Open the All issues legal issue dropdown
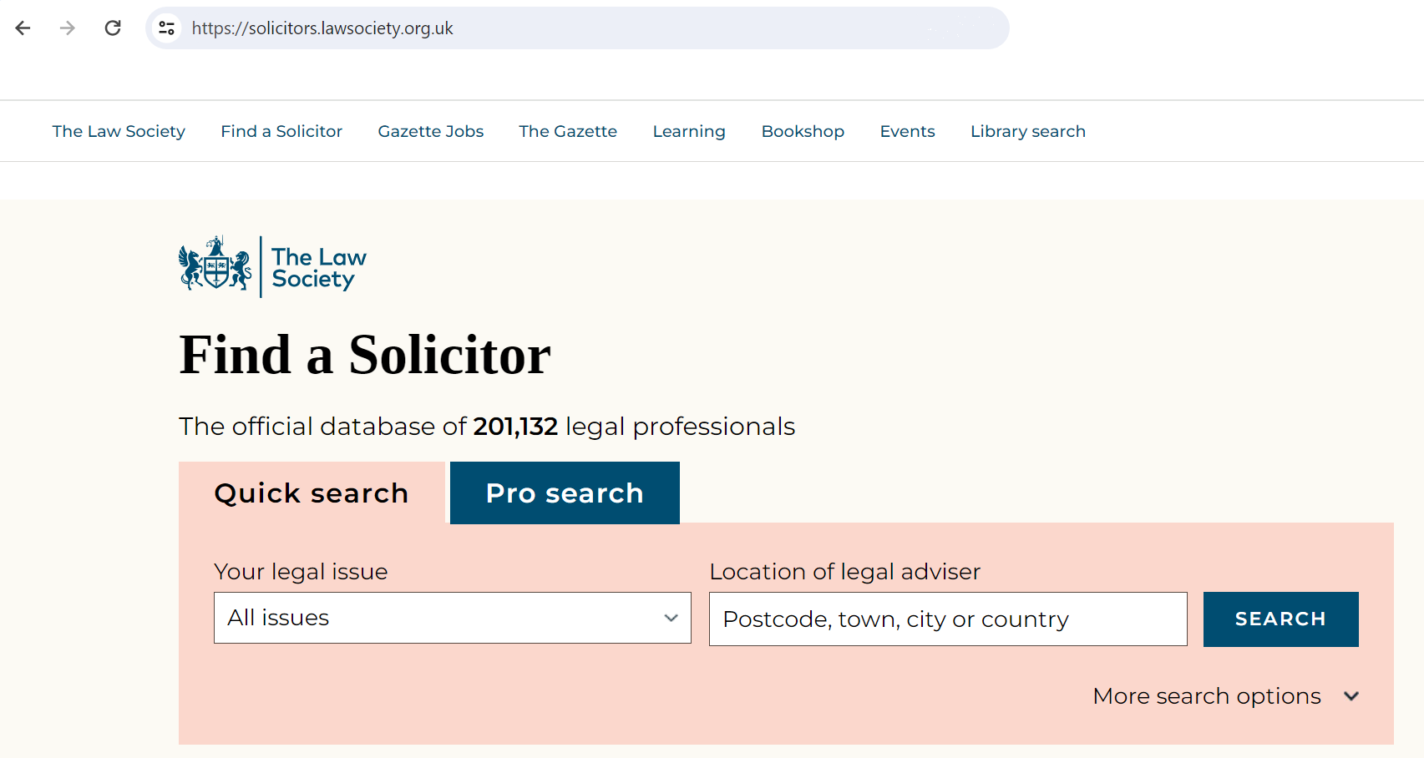Image resolution: width=1424 pixels, height=758 pixels. pyautogui.click(x=452, y=618)
